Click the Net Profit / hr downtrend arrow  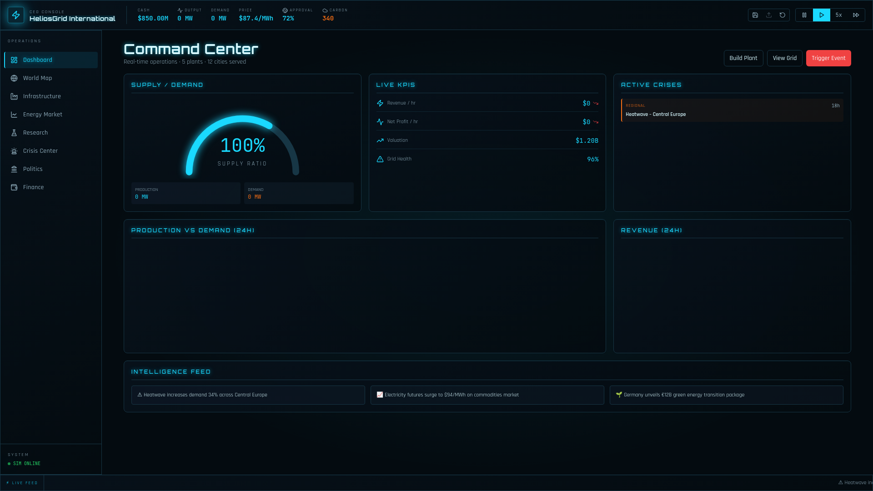596,122
